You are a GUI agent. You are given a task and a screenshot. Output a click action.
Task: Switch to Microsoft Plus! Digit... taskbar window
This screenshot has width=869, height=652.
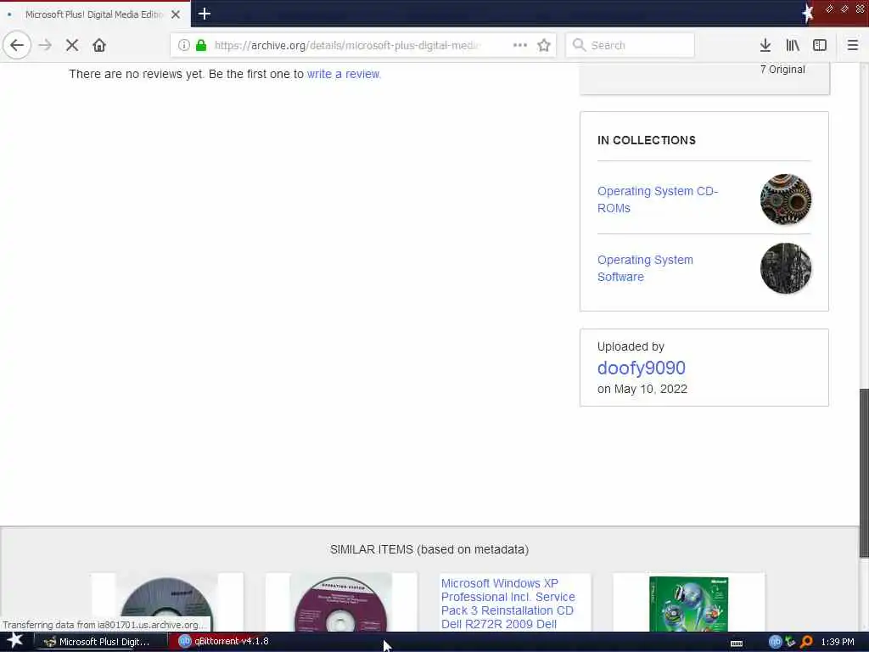click(x=100, y=642)
